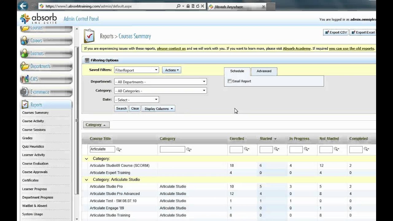Screen dimensions: 393x221
Task: Click the Not Started filter magnifier icon
Action: click(337, 149)
